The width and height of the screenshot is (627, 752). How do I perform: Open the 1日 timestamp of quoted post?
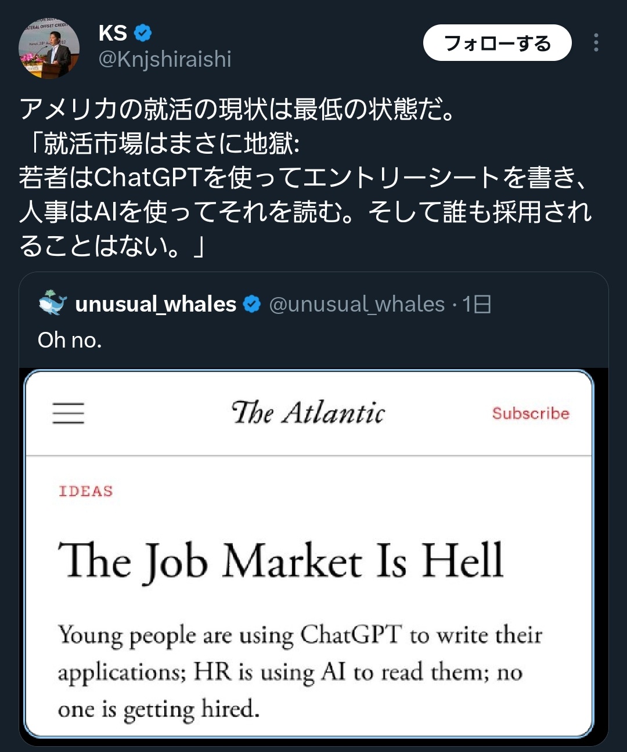(x=477, y=304)
